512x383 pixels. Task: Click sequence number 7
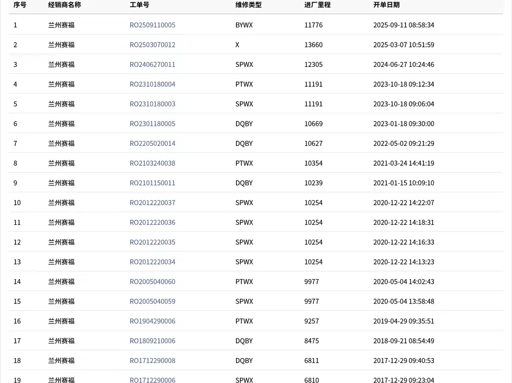[x=15, y=143]
